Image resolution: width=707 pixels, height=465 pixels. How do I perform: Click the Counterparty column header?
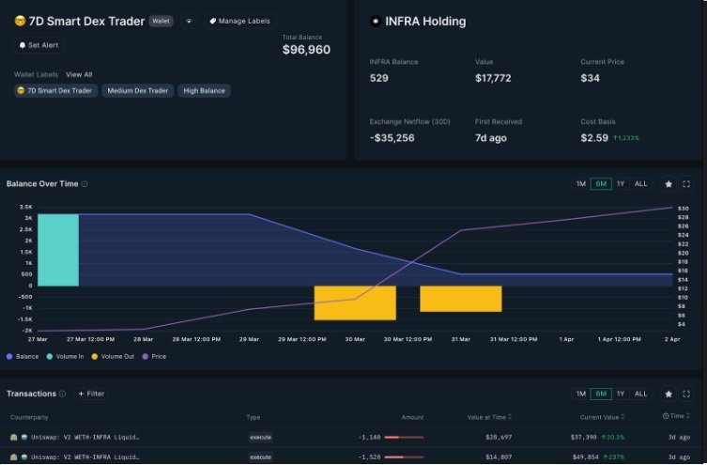(x=29, y=417)
